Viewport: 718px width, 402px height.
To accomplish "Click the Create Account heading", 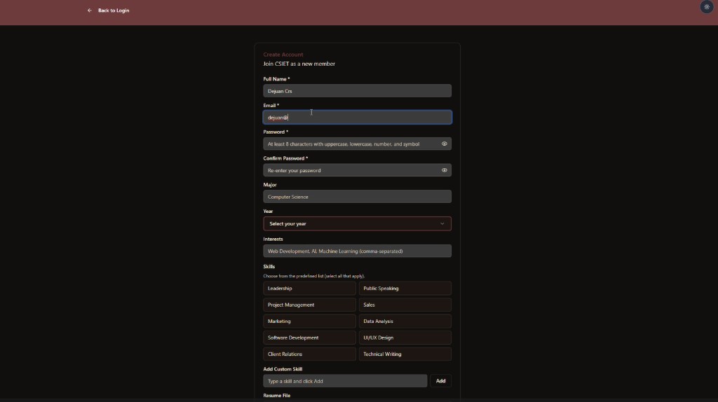I will (283, 55).
